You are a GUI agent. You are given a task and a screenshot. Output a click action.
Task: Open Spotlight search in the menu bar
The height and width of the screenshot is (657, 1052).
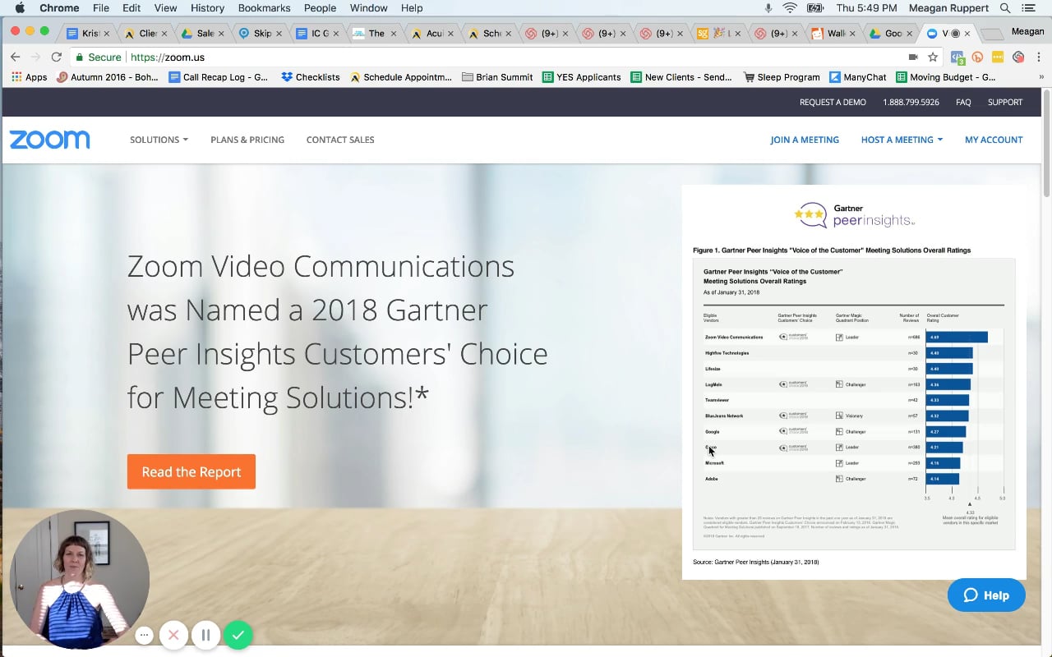point(1005,8)
